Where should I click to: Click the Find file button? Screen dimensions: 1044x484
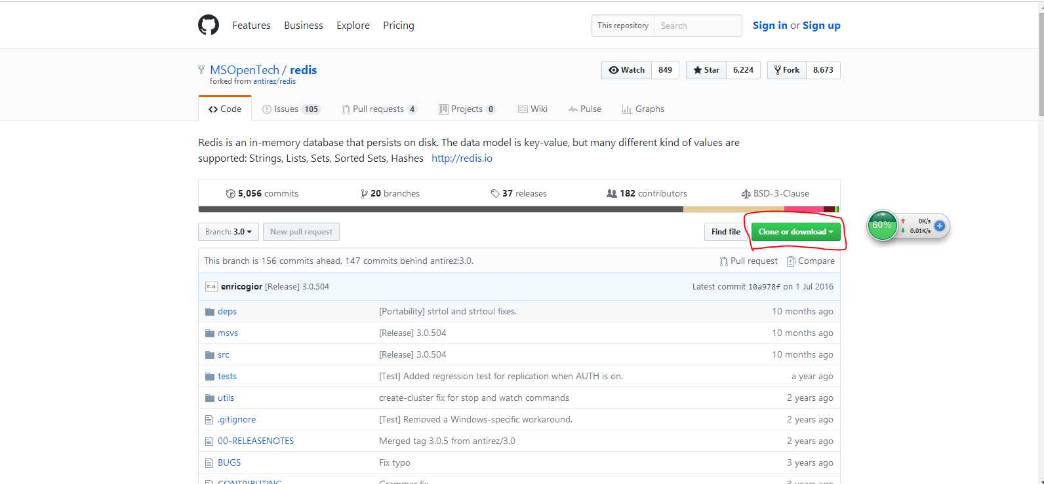726,232
